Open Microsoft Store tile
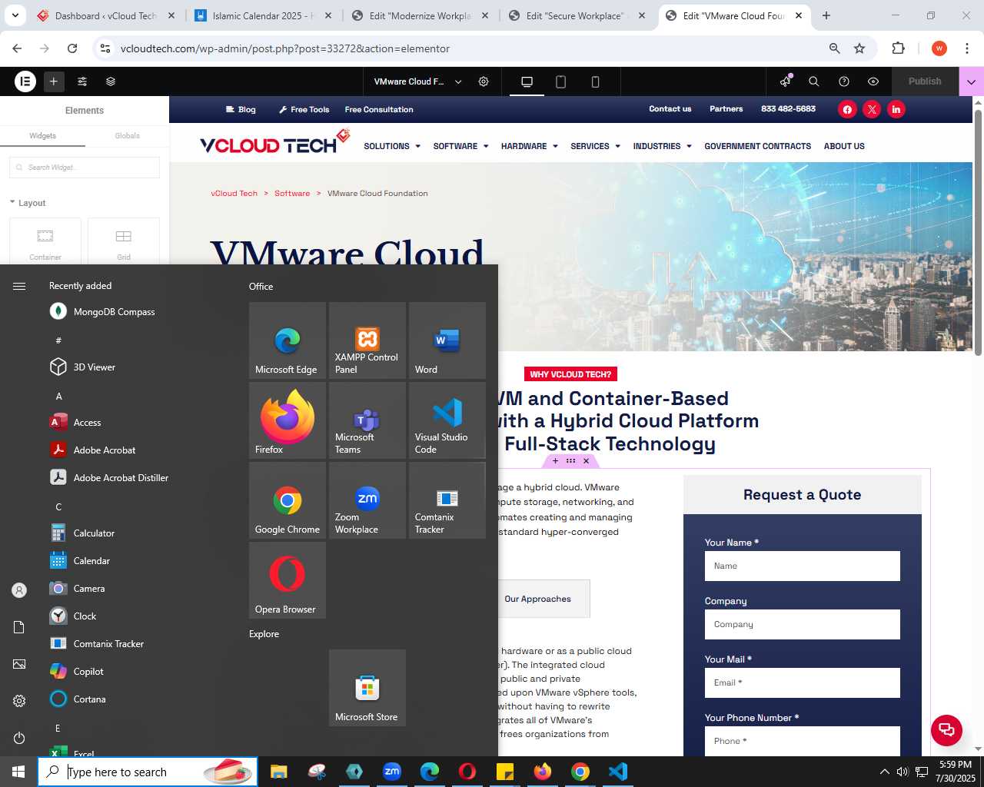The width and height of the screenshot is (984, 787). click(367, 688)
